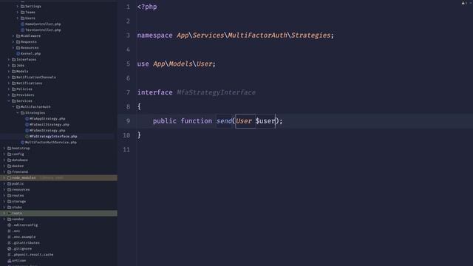The width and height of the screenshot is (473, 266).
Task: Collapse the Services folder
Action: tap(9, 100)
